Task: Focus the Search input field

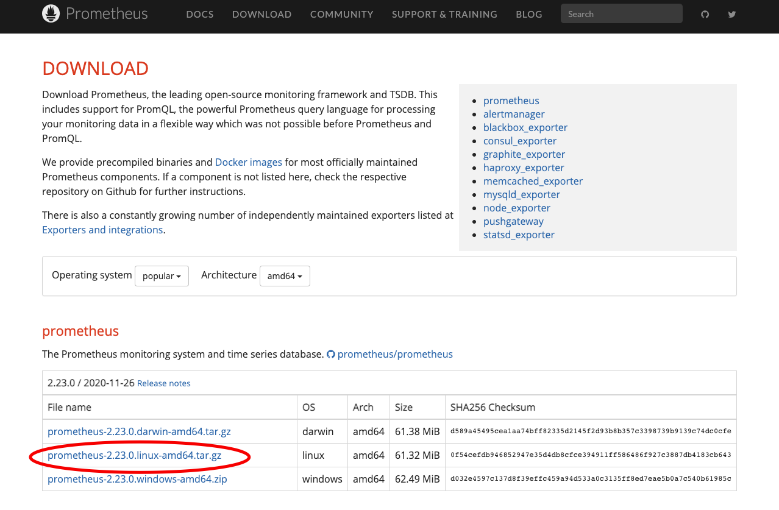Action: tap(622, 14)
